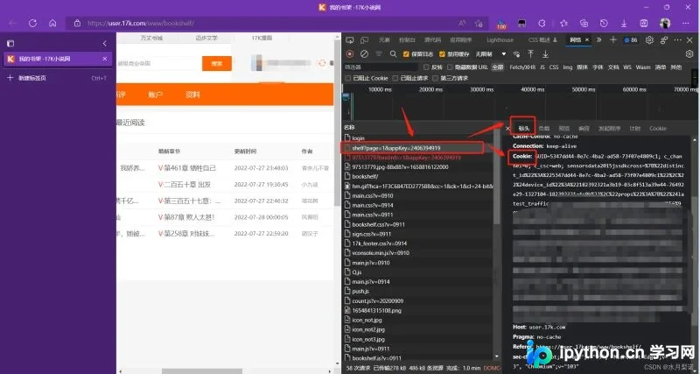Enable the 隐藏数据 URL checkbox
The width and height of the screenshot is (700, 374).
point(450,67)
